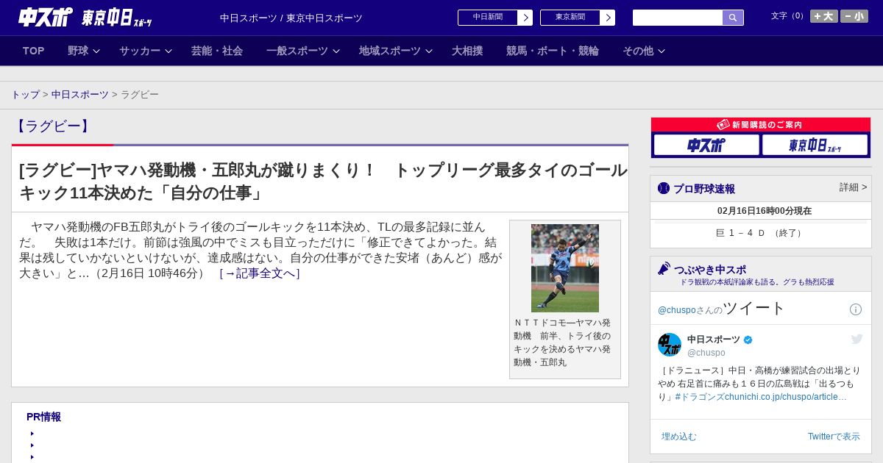Click the 中スポ subscription banner button
Image resolution: width=883 pixels, height=463 pixels.
coord(706,146)
